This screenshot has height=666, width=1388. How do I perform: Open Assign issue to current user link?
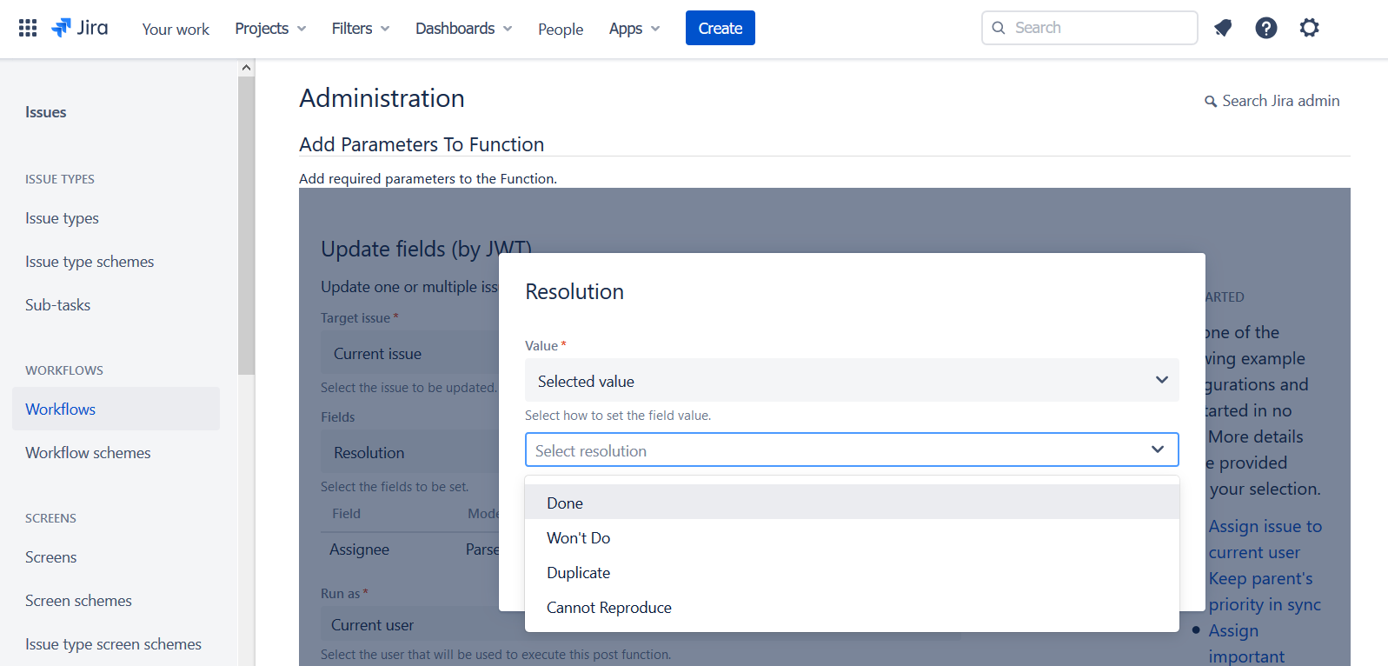coord(1265,539)
